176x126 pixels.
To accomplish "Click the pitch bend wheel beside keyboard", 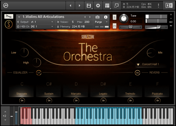I will [x=12, y=116].
